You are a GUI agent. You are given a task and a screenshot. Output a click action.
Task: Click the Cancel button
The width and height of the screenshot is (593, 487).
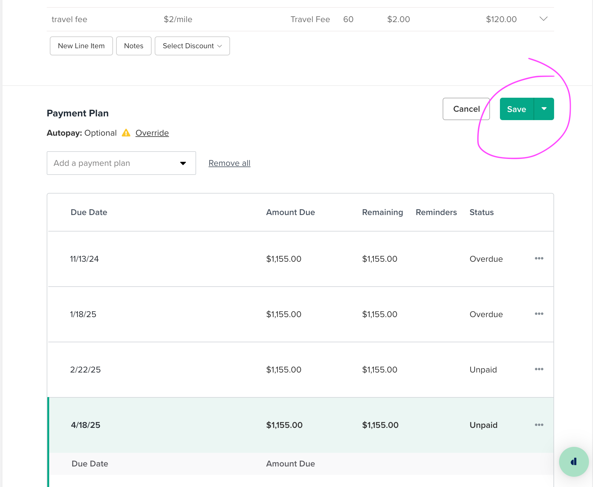tap(466, 109)
